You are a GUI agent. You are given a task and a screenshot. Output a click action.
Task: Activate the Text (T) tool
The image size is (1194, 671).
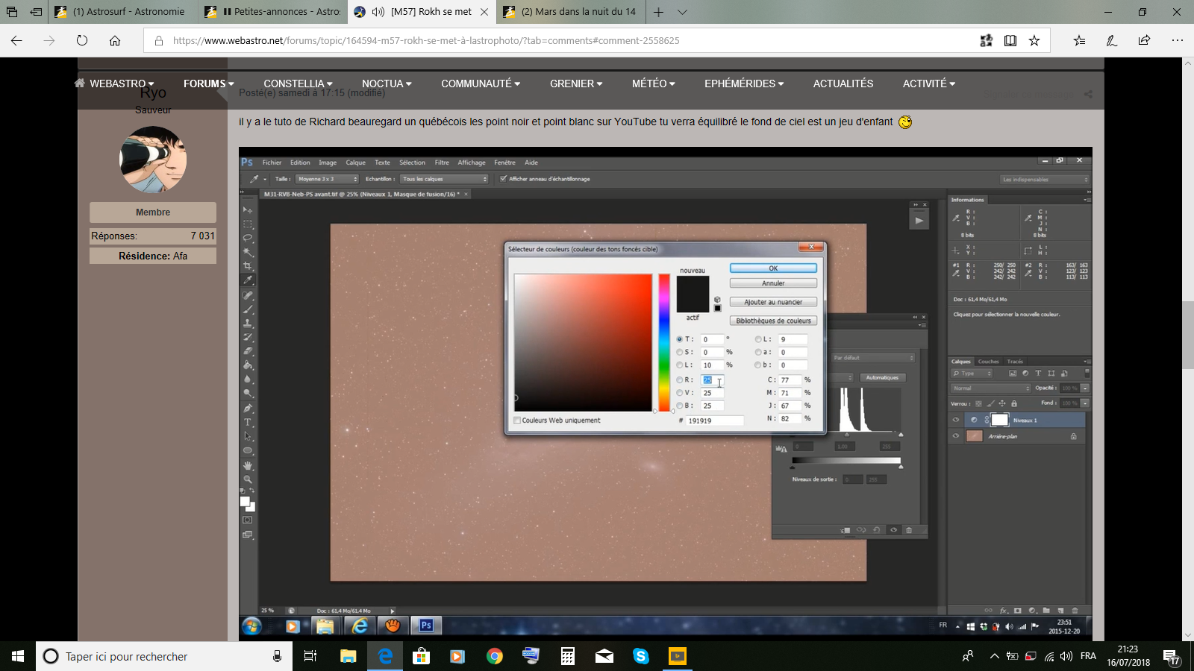pyautogui.click(x=248, y=422)
